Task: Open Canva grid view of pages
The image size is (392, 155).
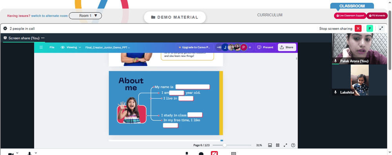Action: pyautogui.click(x=278, y=145)
